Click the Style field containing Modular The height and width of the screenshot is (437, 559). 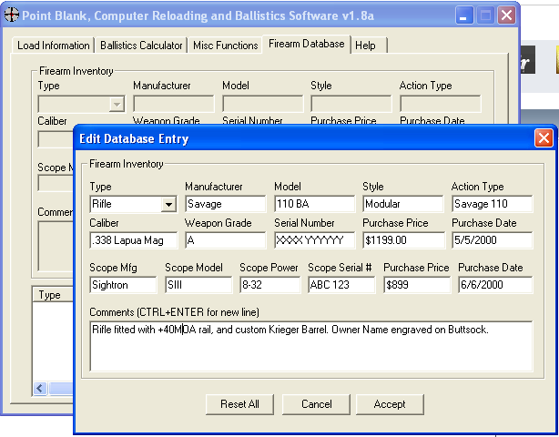click(403, 204)
